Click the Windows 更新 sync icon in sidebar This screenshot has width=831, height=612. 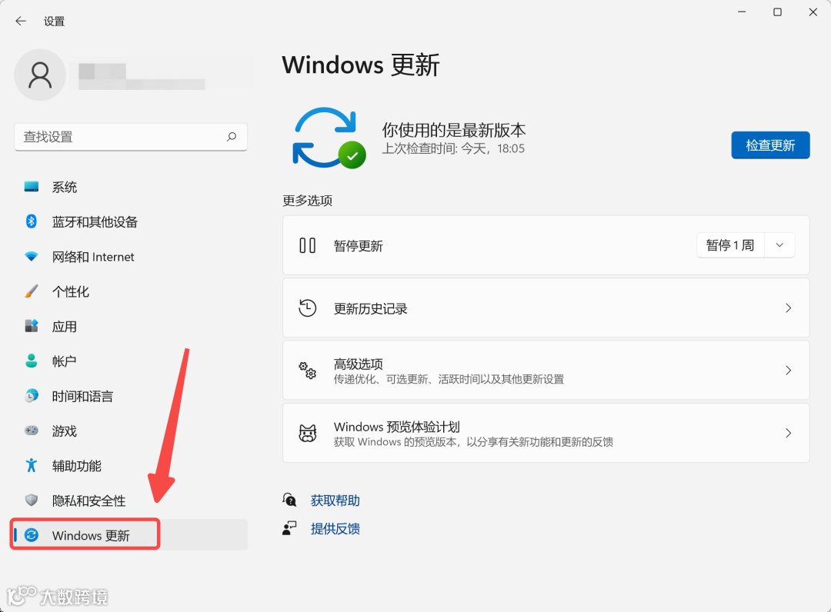pyautogui.click(x=32, y=534)
